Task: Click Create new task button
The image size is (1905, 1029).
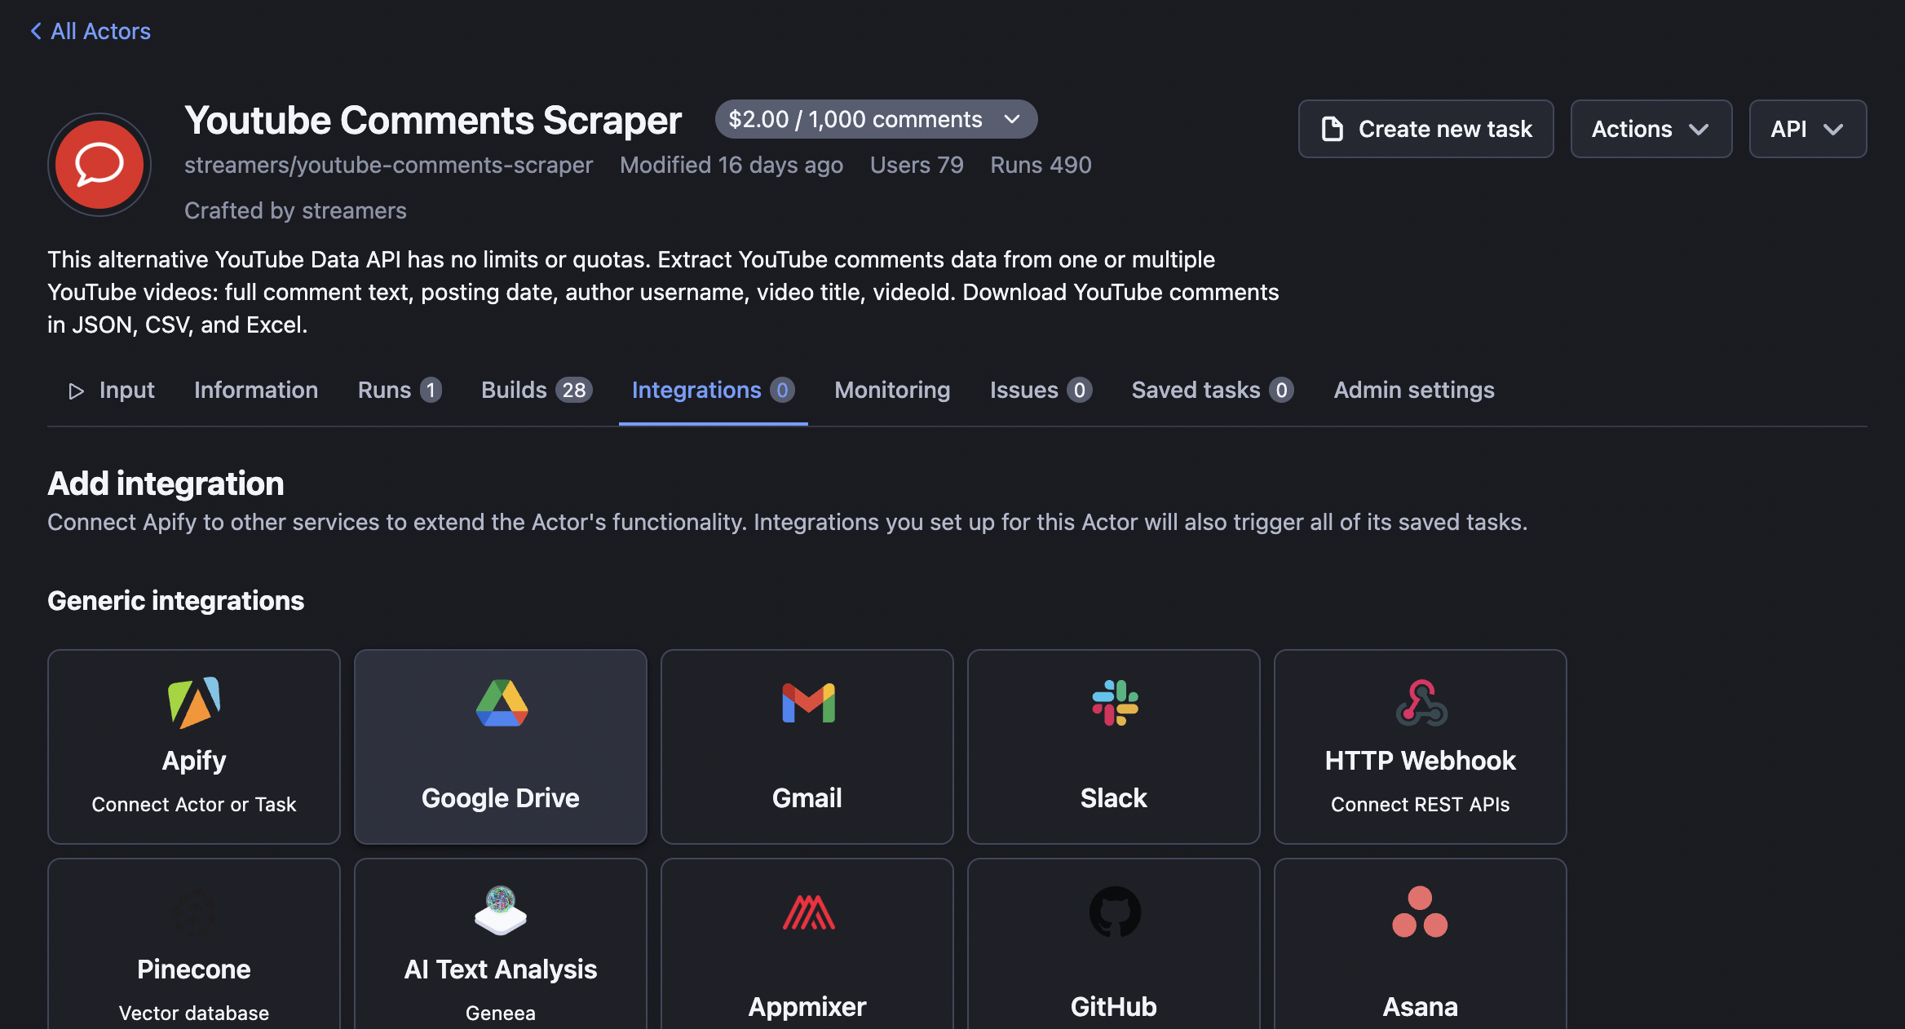Action: click(1425, 129)
